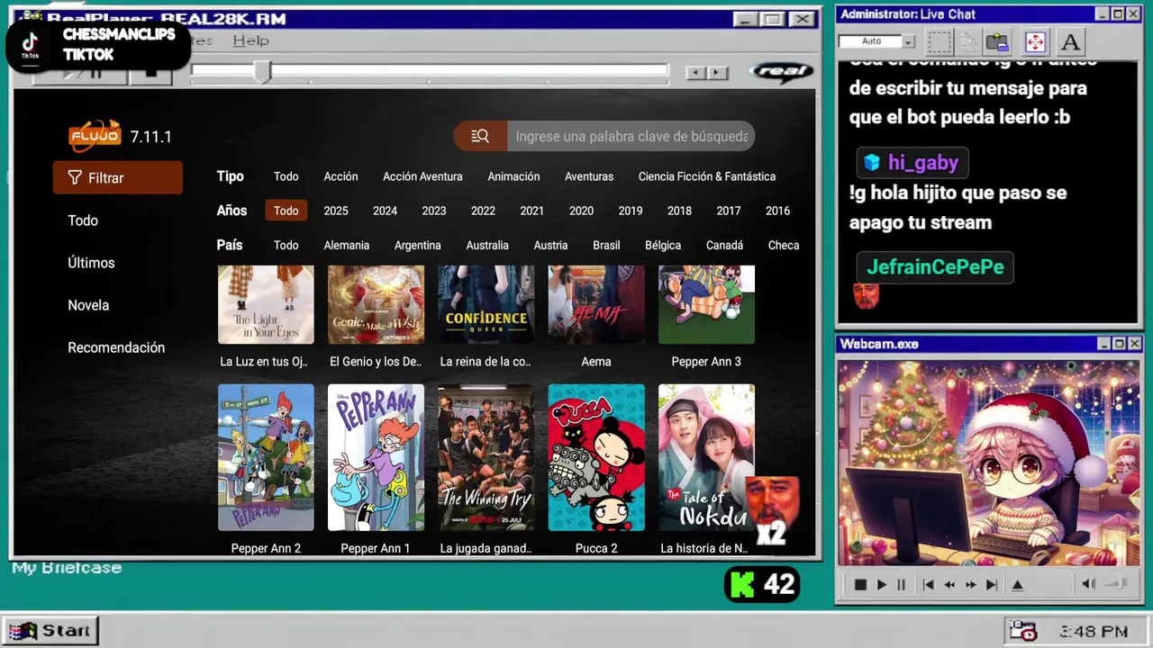Click the My Briefcase desktop label
The height and width of the screenshot is (648, 1153).
coord(67,568)
